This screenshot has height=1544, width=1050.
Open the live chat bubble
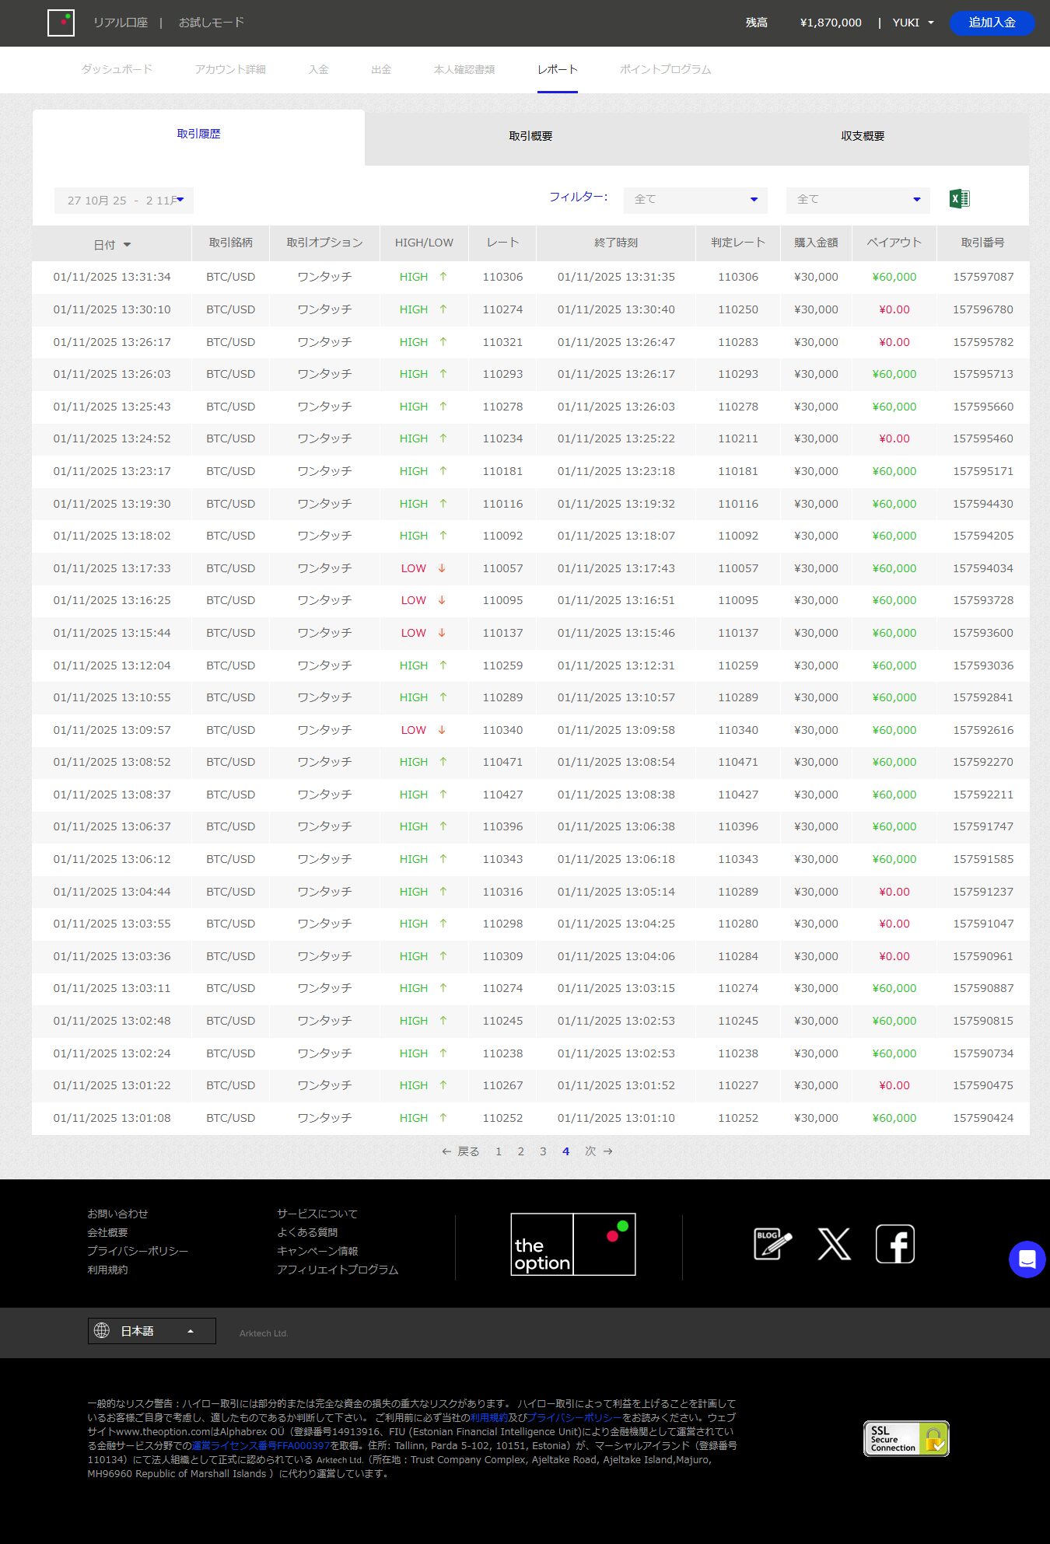point(1027,1259)
